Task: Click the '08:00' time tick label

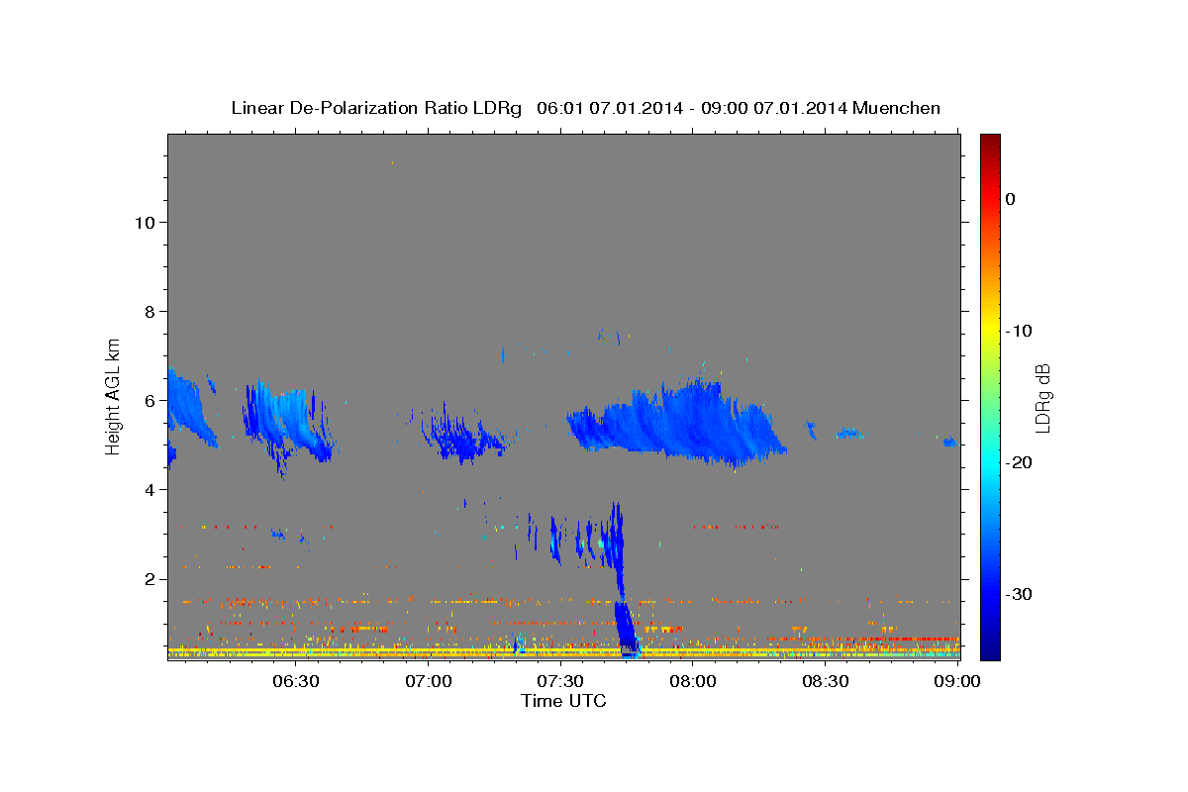Action: pos(693,682)
